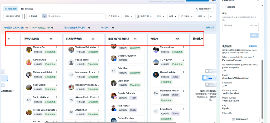Viewport: 270px width, 123px height.
Task: Open three-dot menu on Hannah White card
Action: [184, 73]
